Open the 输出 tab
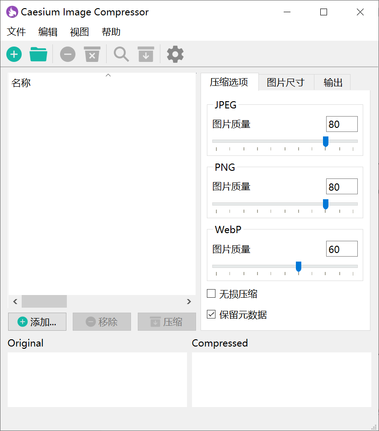This screenshot has height=431, width=379. click(x=332, y=82)
